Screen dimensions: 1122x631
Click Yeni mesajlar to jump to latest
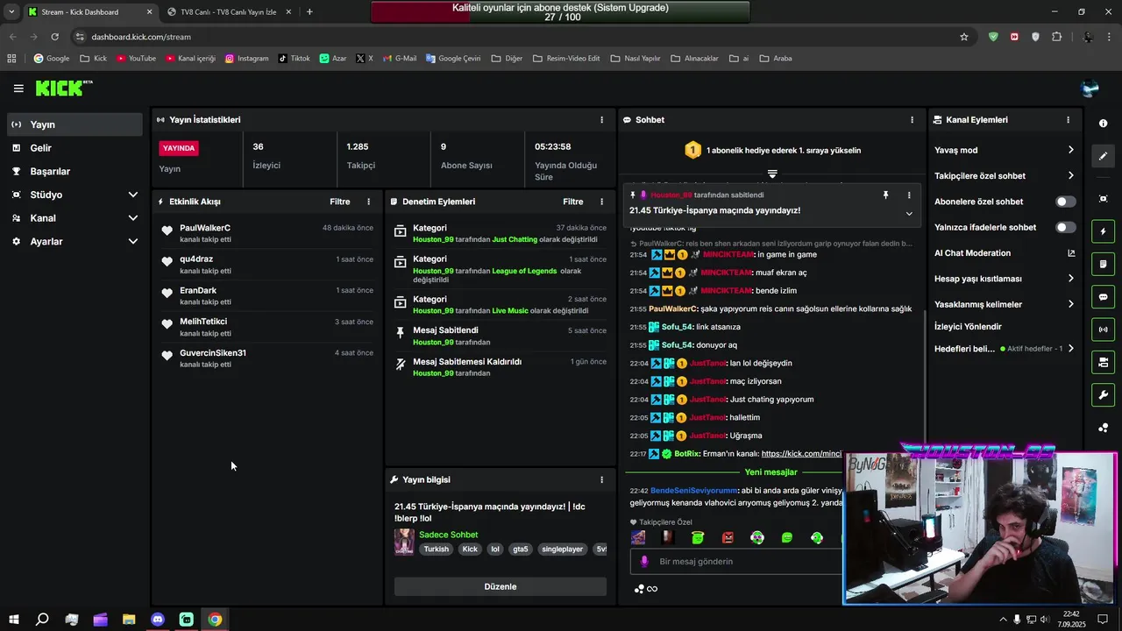(771, 472)
